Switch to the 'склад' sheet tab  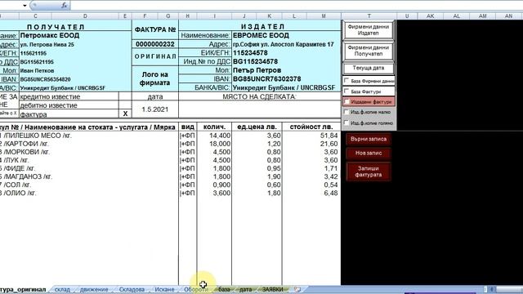pos(62,289)
